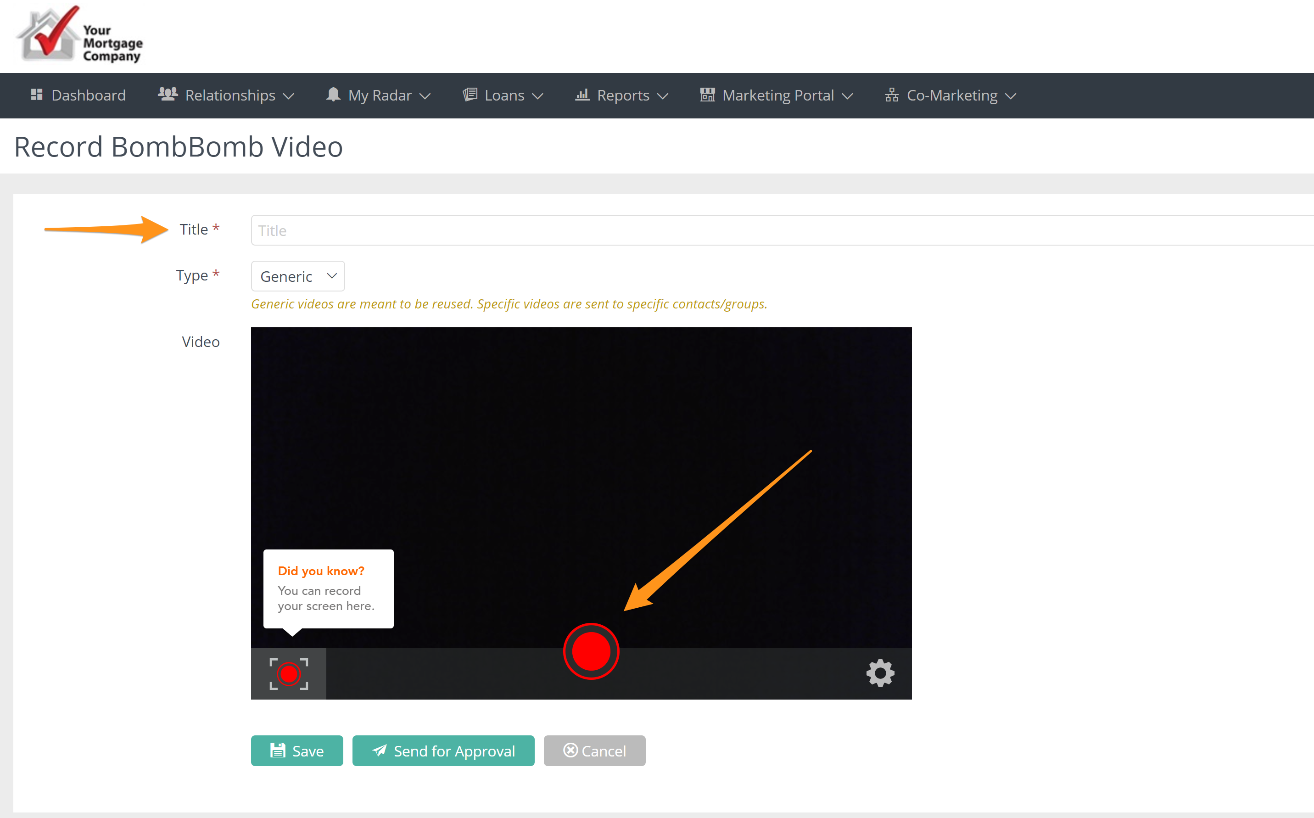1314x818 pixels.
Task: Expand the Co-Marketing chevron arrow
Action: click(1011, 96)
